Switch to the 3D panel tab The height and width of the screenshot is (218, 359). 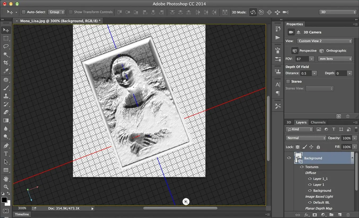click(x=289, y=123)
